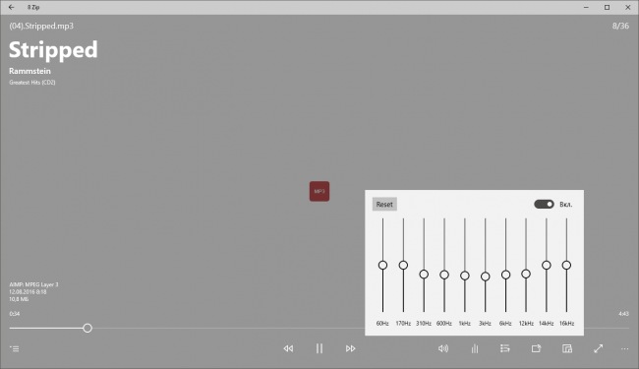This screenshot has width=639, height=369.
Task: Enter full screen with the diagonal arrows icon
Action: tap(598, 348)
